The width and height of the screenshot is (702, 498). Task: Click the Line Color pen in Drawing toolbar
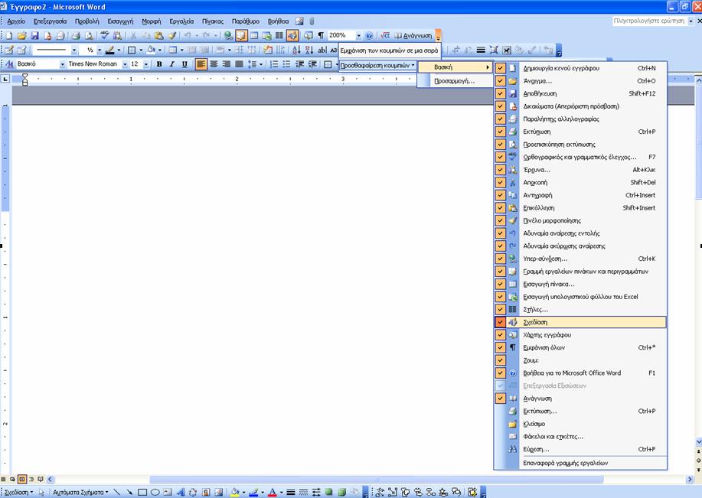pos(253,492)
